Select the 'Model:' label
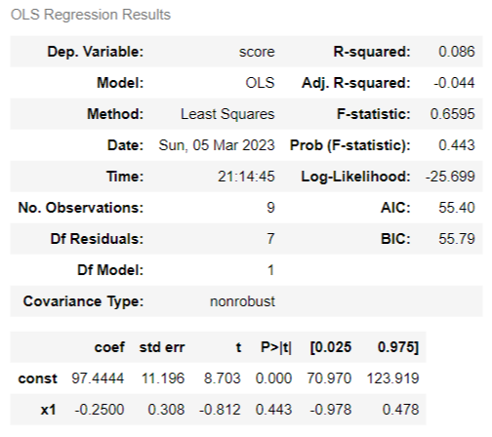The image size is (492, 437). 120,83
